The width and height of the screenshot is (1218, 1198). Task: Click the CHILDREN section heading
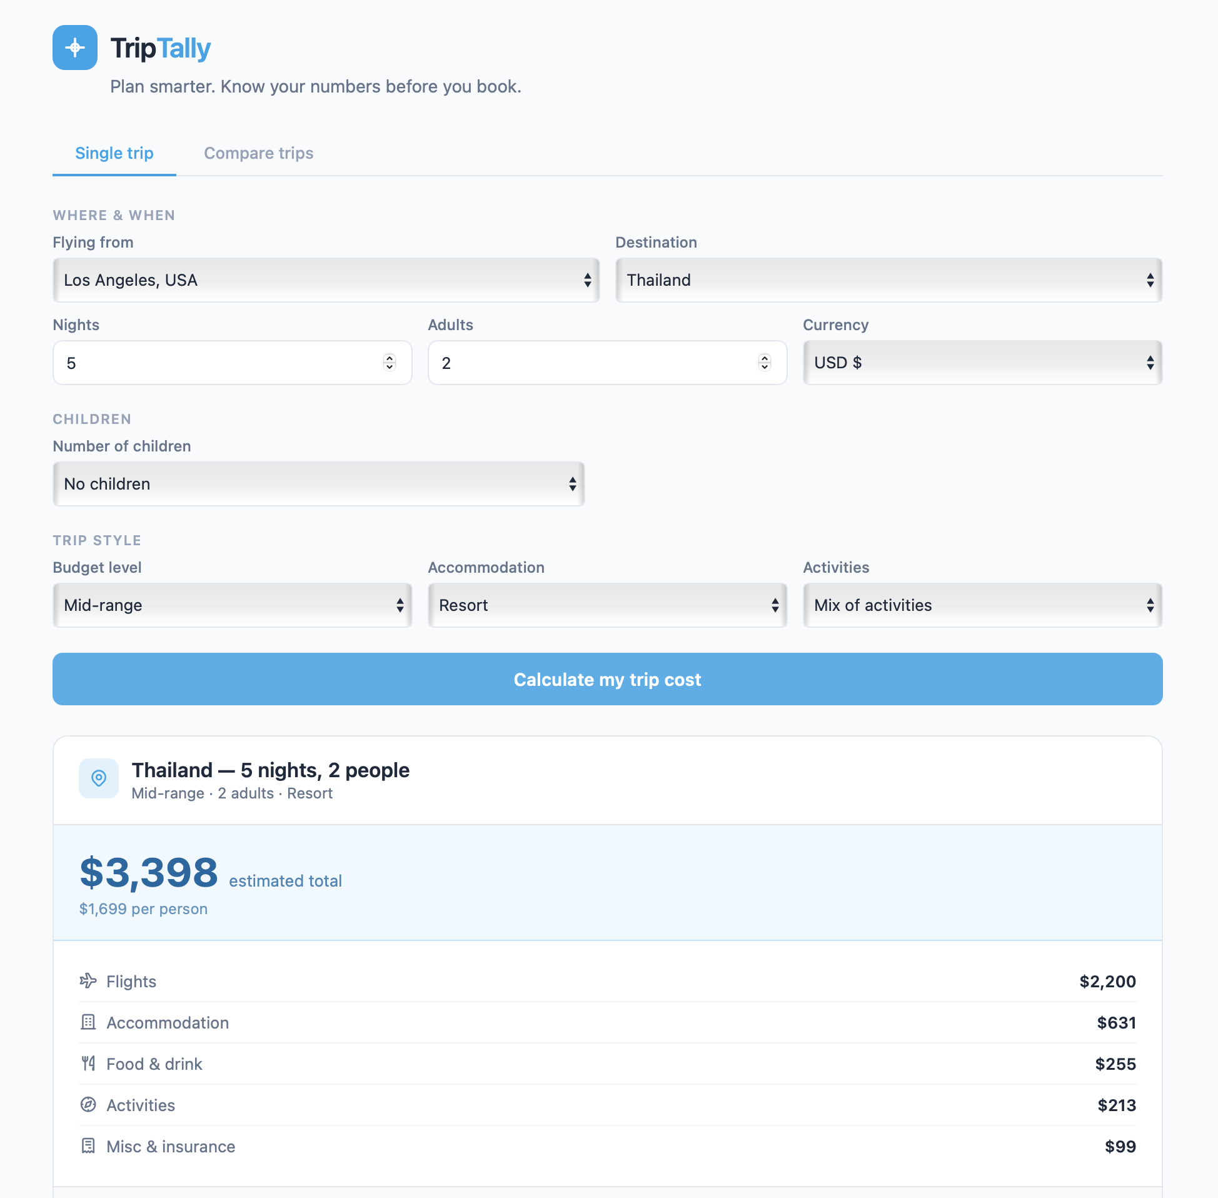point(92,419)
